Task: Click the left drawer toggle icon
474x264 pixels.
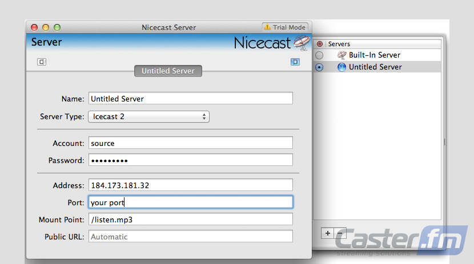Action: click(42, 62)
